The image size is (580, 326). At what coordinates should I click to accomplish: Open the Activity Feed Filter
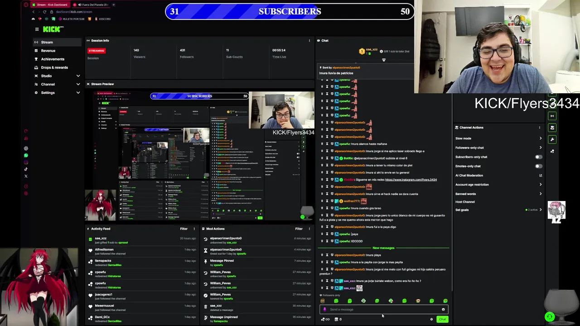click(184, 229)
